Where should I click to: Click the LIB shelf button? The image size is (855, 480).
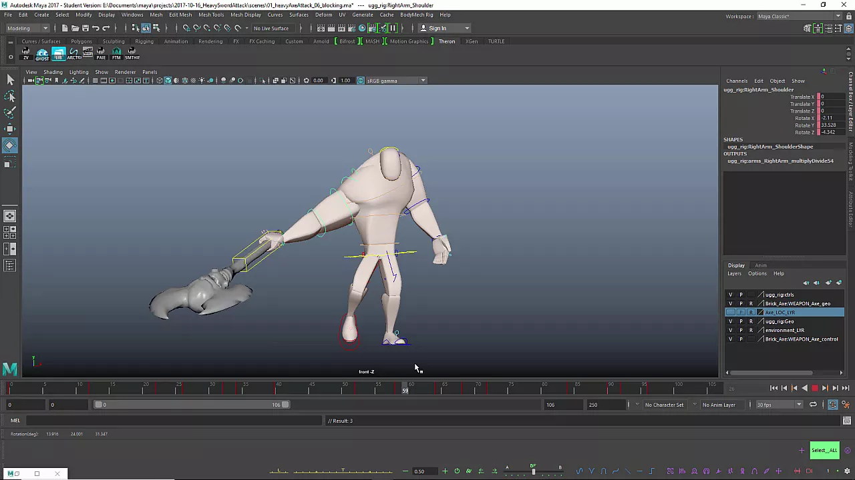58,53
